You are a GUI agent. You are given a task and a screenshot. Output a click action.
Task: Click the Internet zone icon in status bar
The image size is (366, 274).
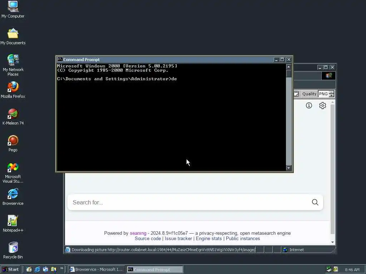[285, 250]
